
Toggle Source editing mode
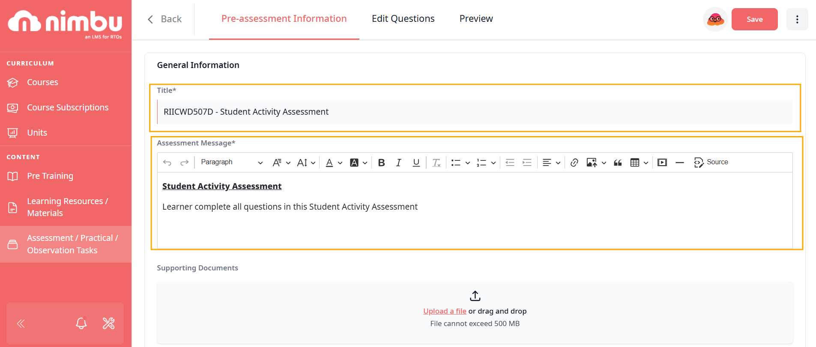pyautogui.click(x=711, y=162)
